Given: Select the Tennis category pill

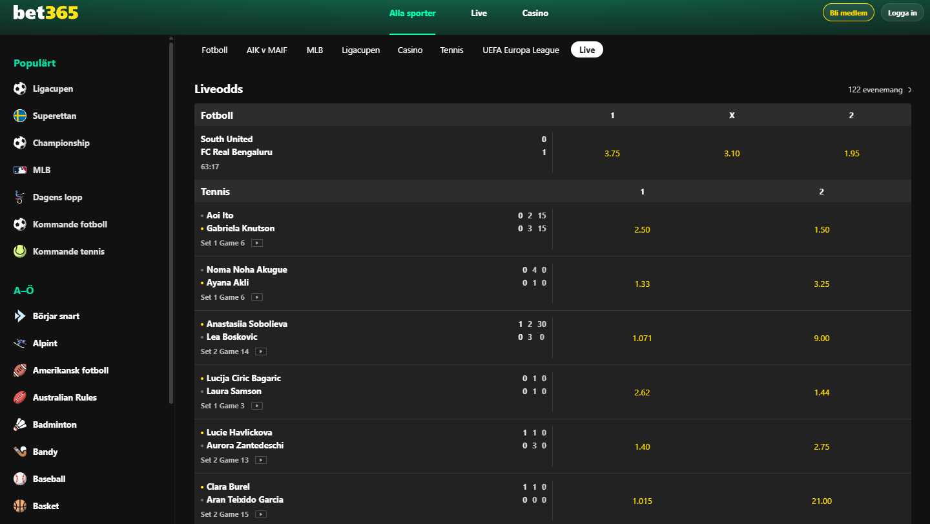Looking at the screenshot, I should 452,50.
